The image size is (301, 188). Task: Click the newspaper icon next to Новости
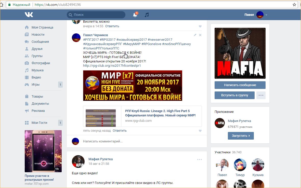pos(27,35)
